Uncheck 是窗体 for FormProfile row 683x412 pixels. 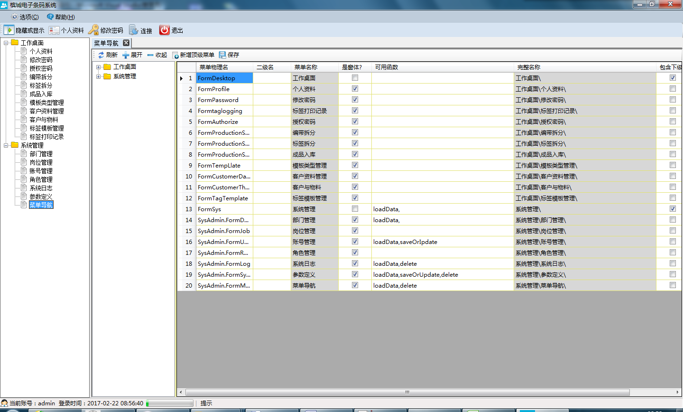tap(355, 89)
